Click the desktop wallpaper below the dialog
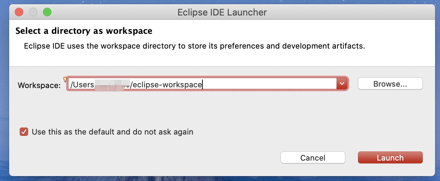This screenshot has width=440, height=181. coord(220,178)
